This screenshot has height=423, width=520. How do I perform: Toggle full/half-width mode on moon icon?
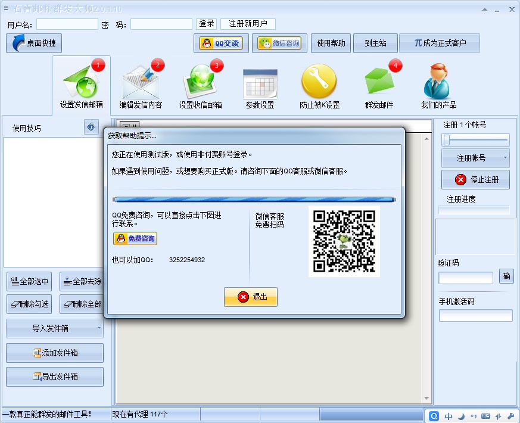460,416
